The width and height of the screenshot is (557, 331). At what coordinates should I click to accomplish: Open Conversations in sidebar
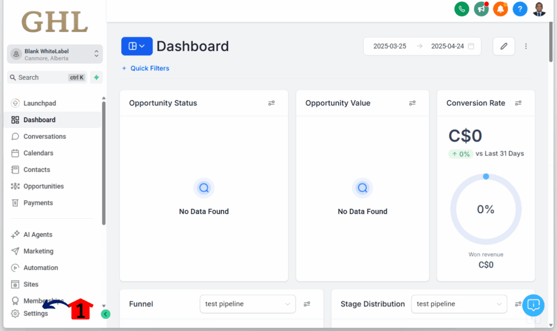click(x=53, y=137)
